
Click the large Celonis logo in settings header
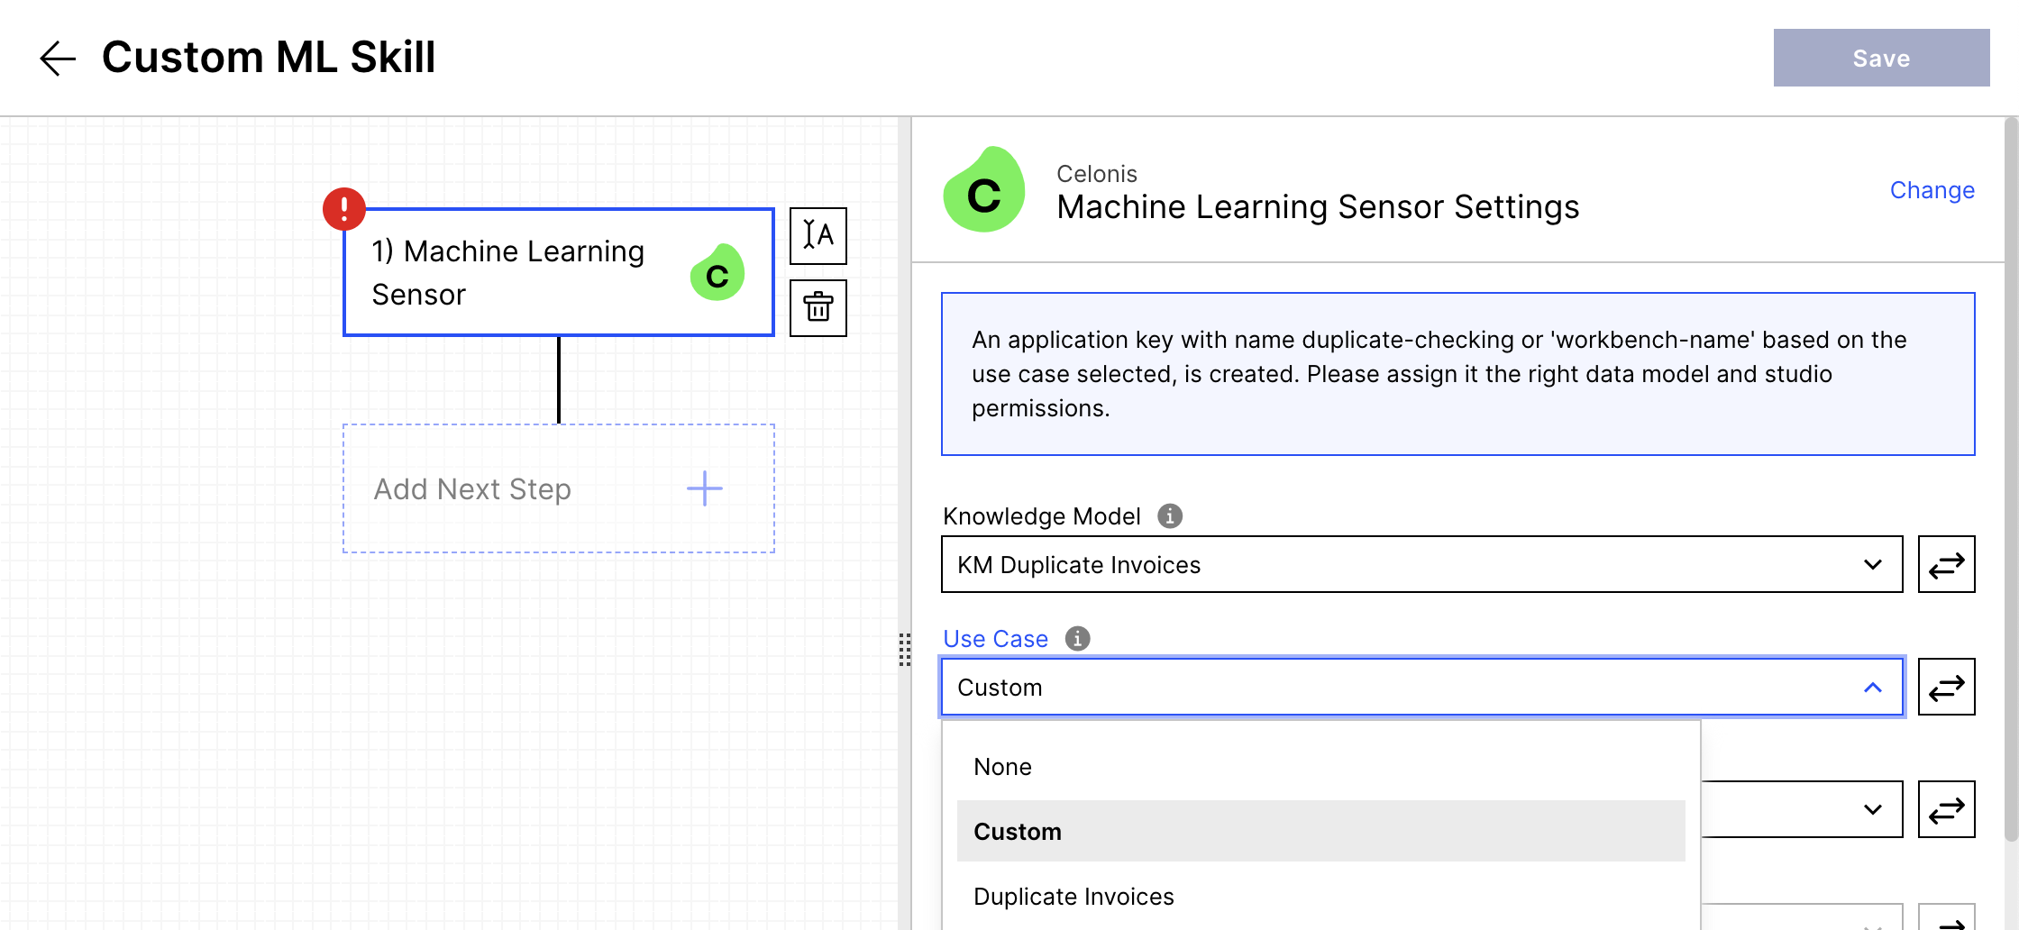click(x=984, y=189)
